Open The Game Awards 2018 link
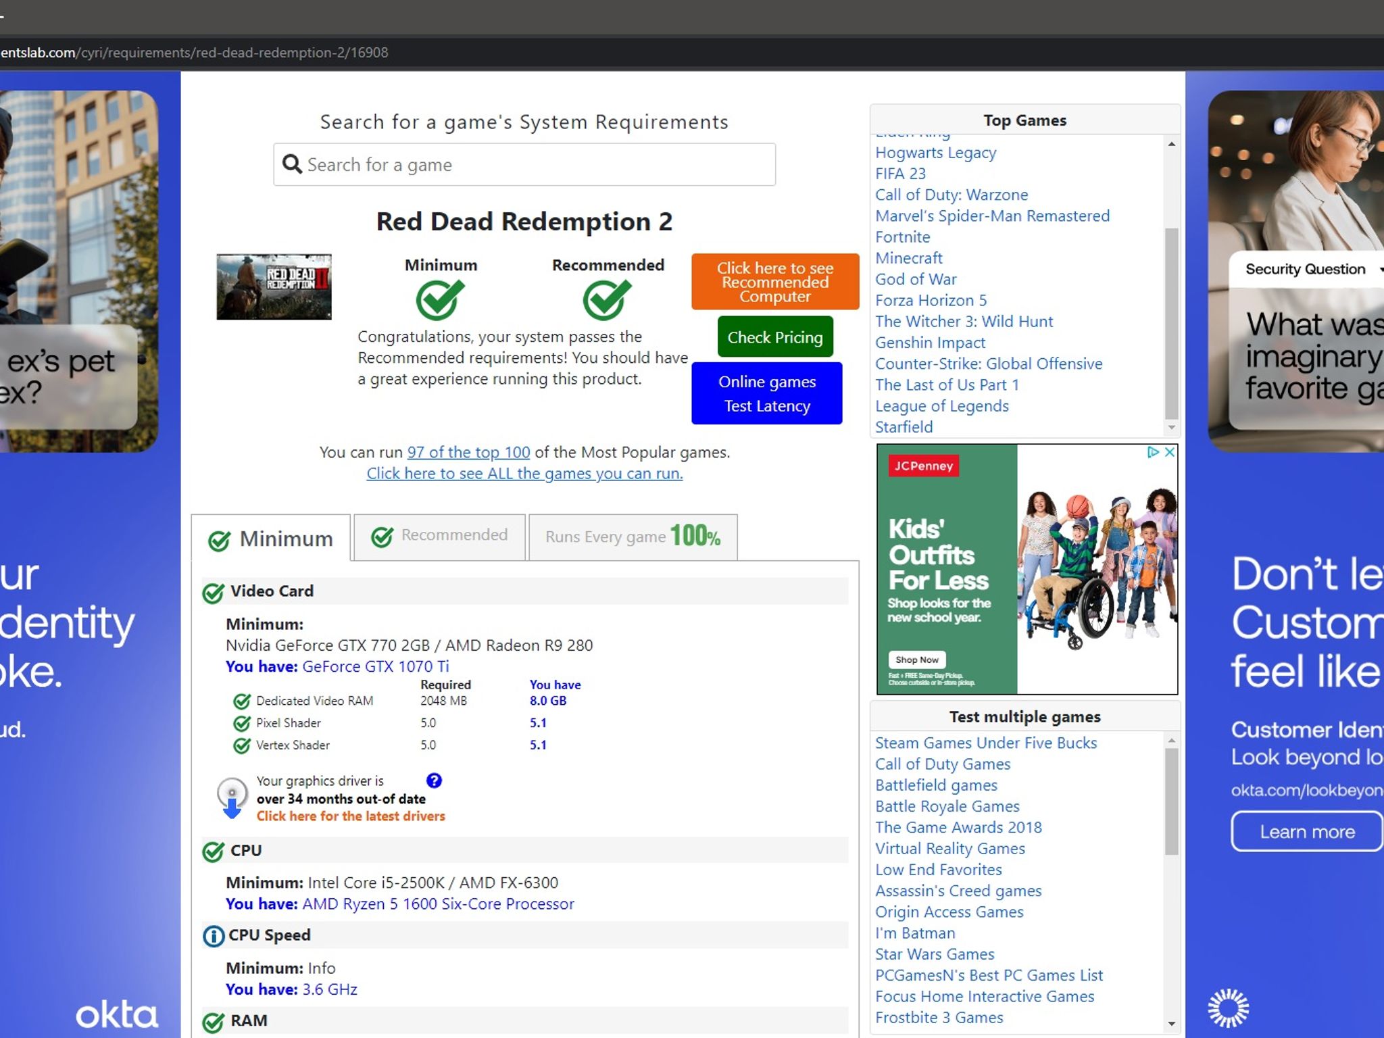 [958, 827]
